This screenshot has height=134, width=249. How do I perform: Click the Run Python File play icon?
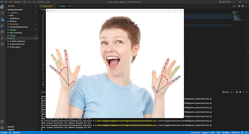click(234, 6)
